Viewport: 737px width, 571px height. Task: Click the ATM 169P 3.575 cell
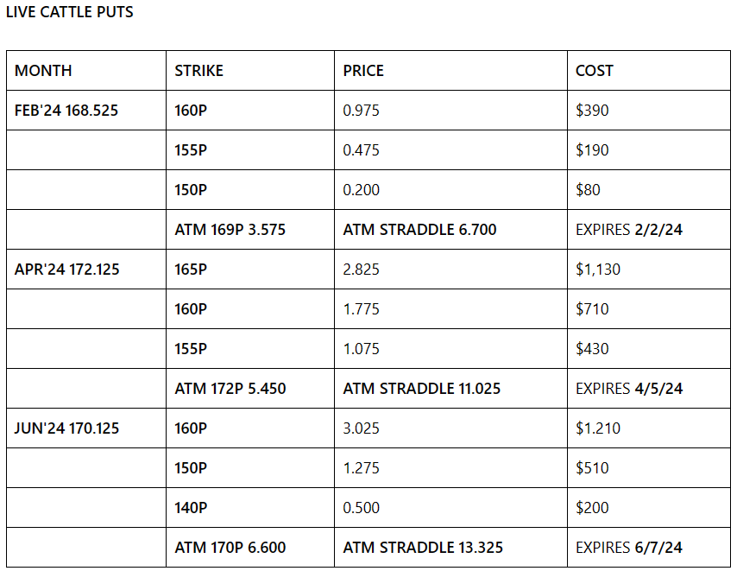click(230, 230)
